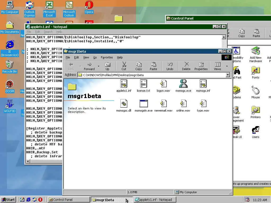Image resolution: width=271 pixels, height=203 pixels.
Task: Open the Edit menu in msgr1beta
Action: click(76, 57)
